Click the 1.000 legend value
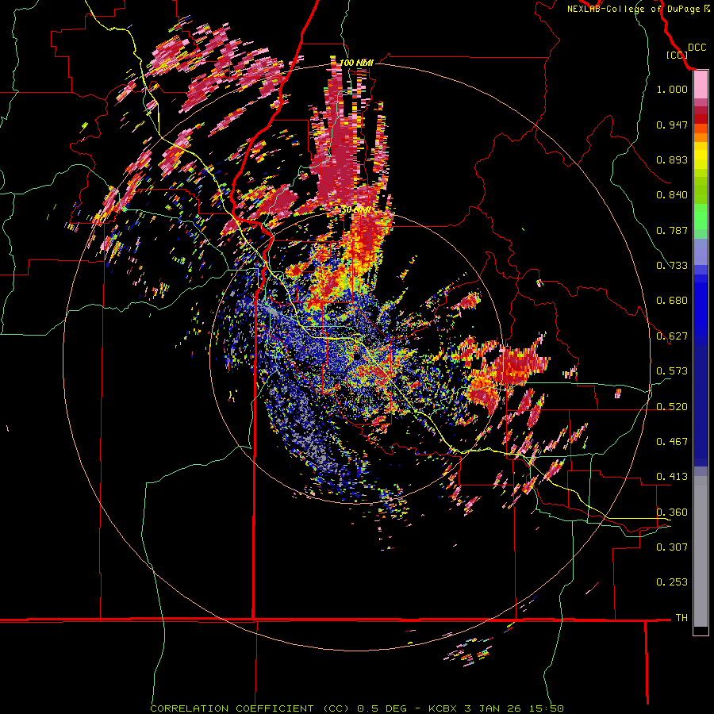714x714 pixels. pyautogui.click(x=672, y=89)
